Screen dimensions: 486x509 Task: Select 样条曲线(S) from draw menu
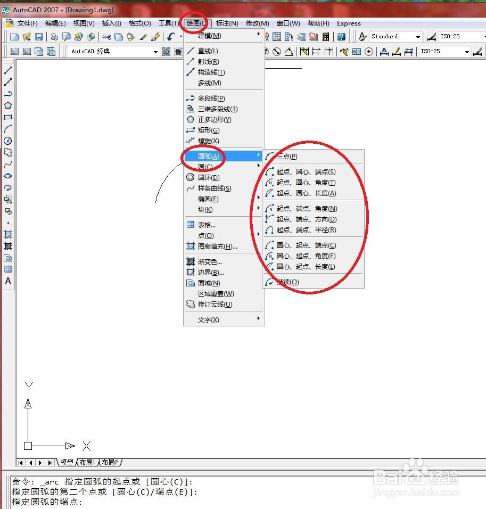224,188
